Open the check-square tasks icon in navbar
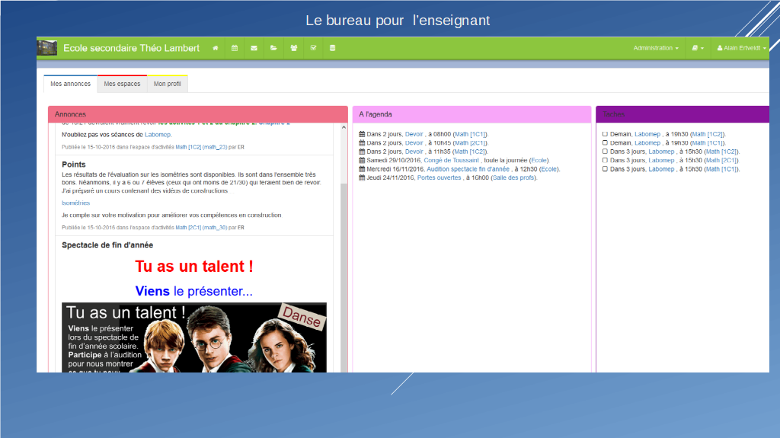Image resolution: width=780 pixels, height=438 pixels. [x=313, y=48]
